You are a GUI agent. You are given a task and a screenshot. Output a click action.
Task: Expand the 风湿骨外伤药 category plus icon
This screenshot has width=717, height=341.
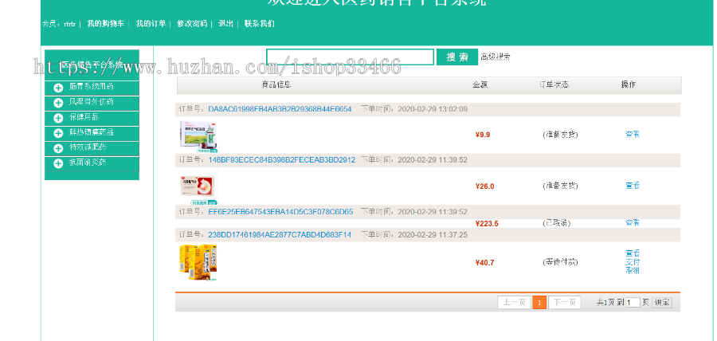coord(58,103)
